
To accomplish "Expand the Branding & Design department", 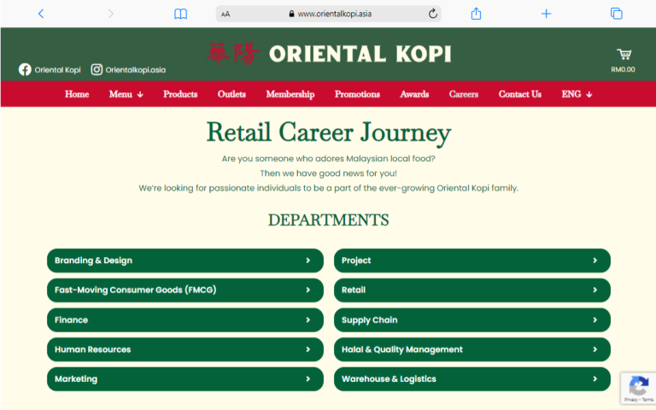I will coord(184,261).
